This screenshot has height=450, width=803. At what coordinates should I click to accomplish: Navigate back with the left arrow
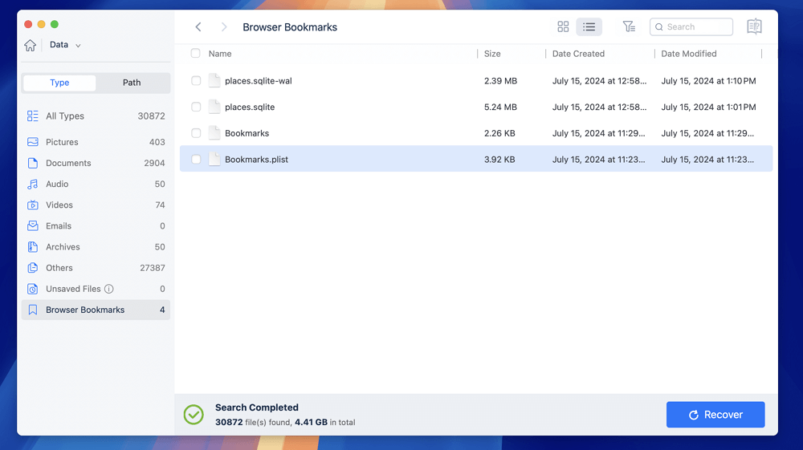(198, 27)
